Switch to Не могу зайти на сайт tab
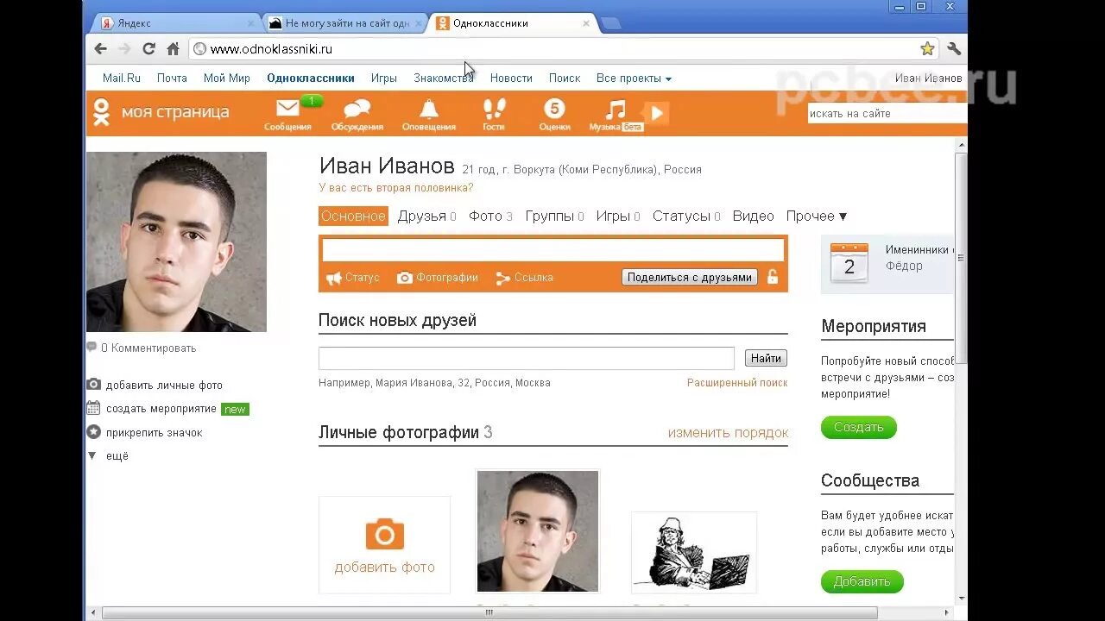 point(344,23)
